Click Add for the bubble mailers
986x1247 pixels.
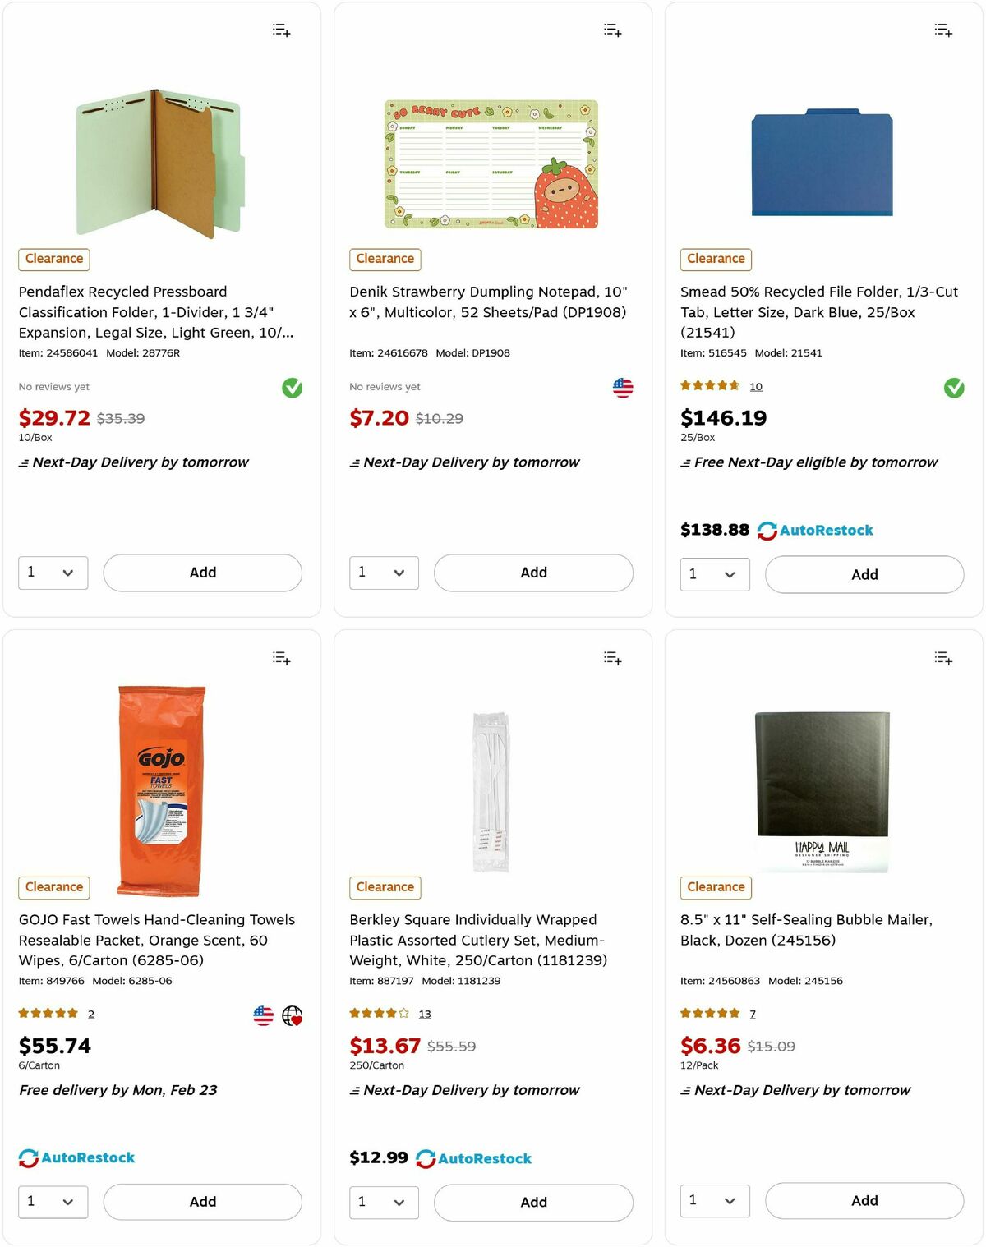pyautogui.click(x=864, y=1201)
